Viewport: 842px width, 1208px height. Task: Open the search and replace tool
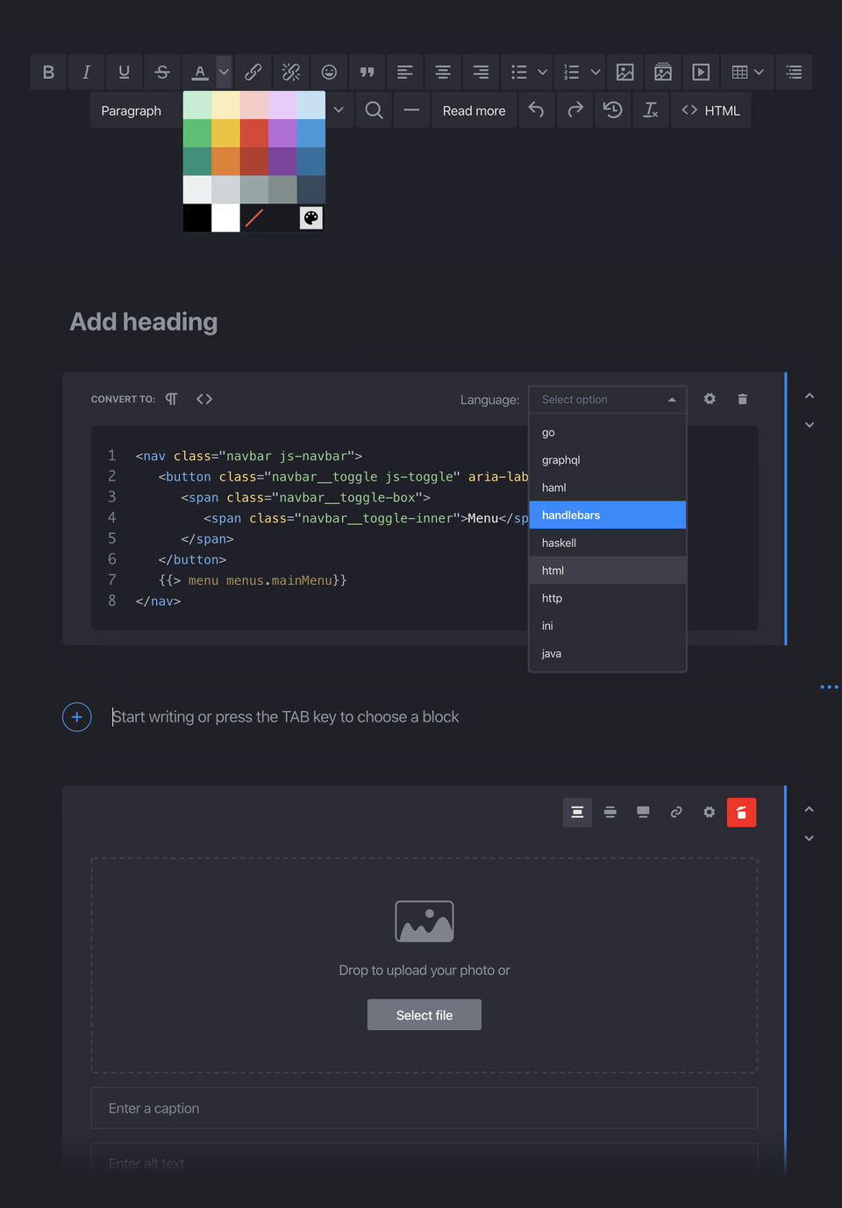[x=374, y=110]
